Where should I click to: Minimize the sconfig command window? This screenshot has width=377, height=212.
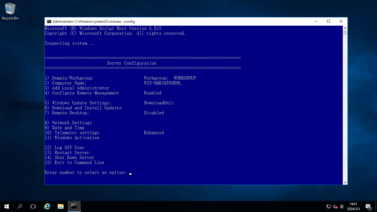316,21
